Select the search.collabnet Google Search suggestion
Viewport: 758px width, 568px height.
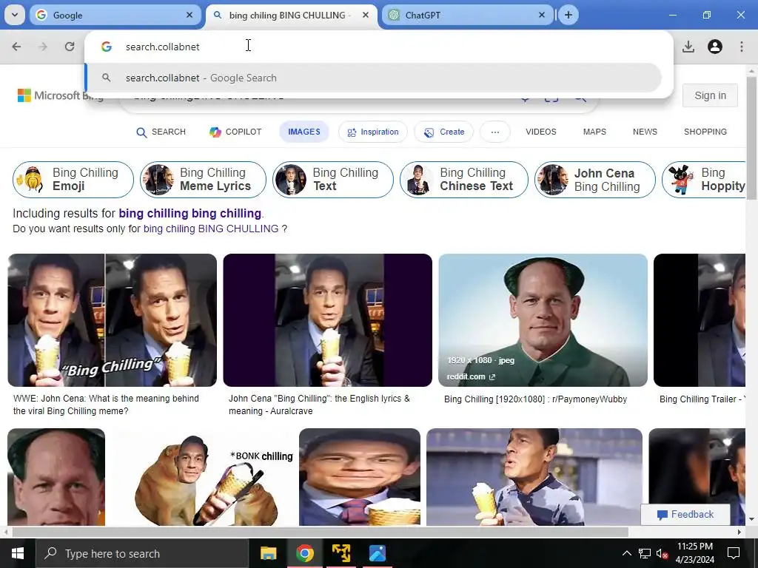pos(374,78)
